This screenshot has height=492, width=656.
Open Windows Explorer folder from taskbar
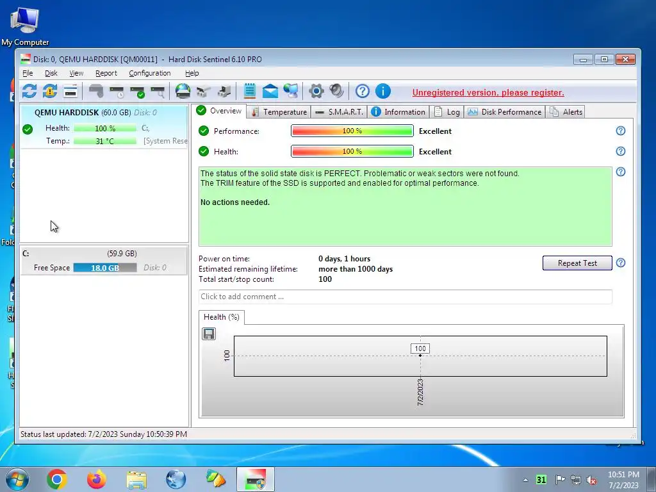pyautogui.click(x=136, y=479)
